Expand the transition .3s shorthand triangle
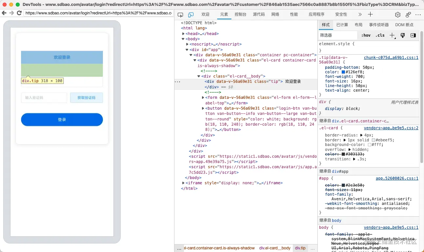 354,159
